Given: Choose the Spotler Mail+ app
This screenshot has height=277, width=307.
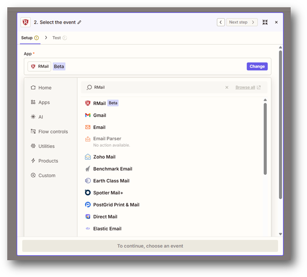Looking at the screenshot, I should click(108, 193).
